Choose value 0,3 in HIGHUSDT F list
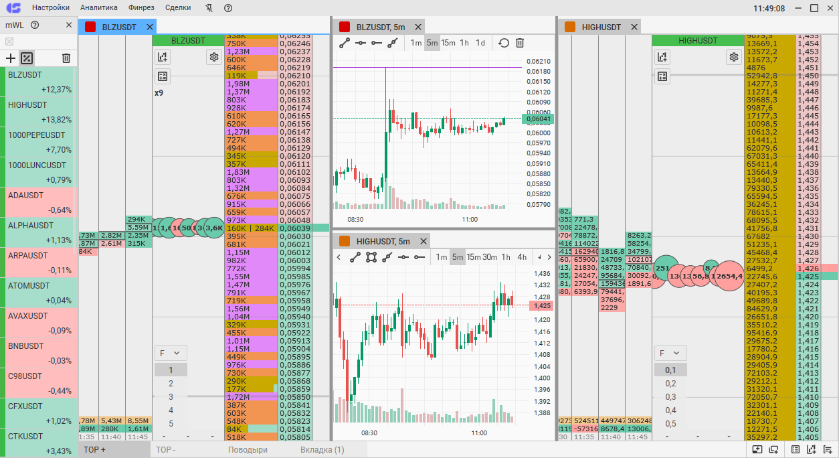This screenshot has height=458, width=839. coord(670,396)
